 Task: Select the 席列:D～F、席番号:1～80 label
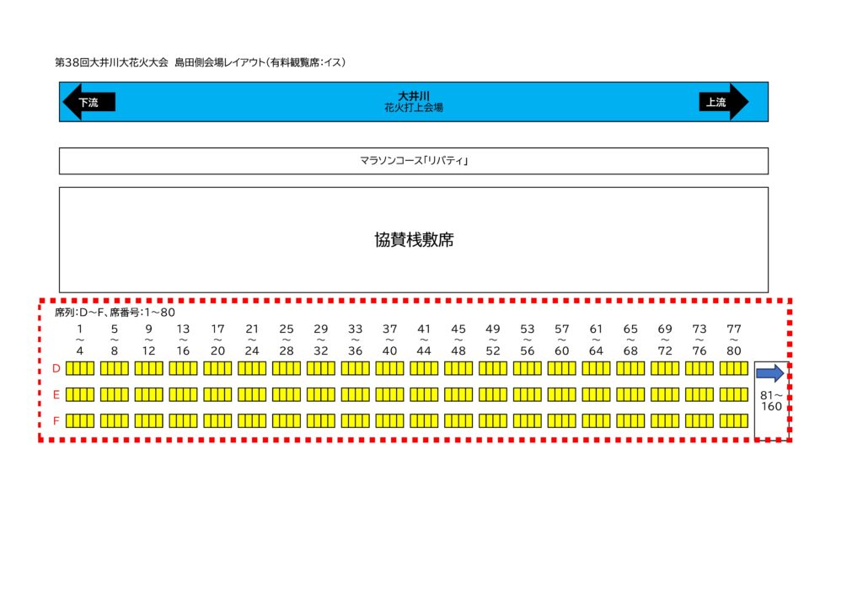[115, 313]
